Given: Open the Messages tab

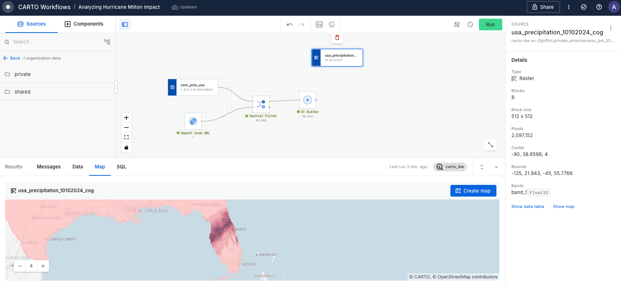Looking at the screenshot, I should coord(49,167).
